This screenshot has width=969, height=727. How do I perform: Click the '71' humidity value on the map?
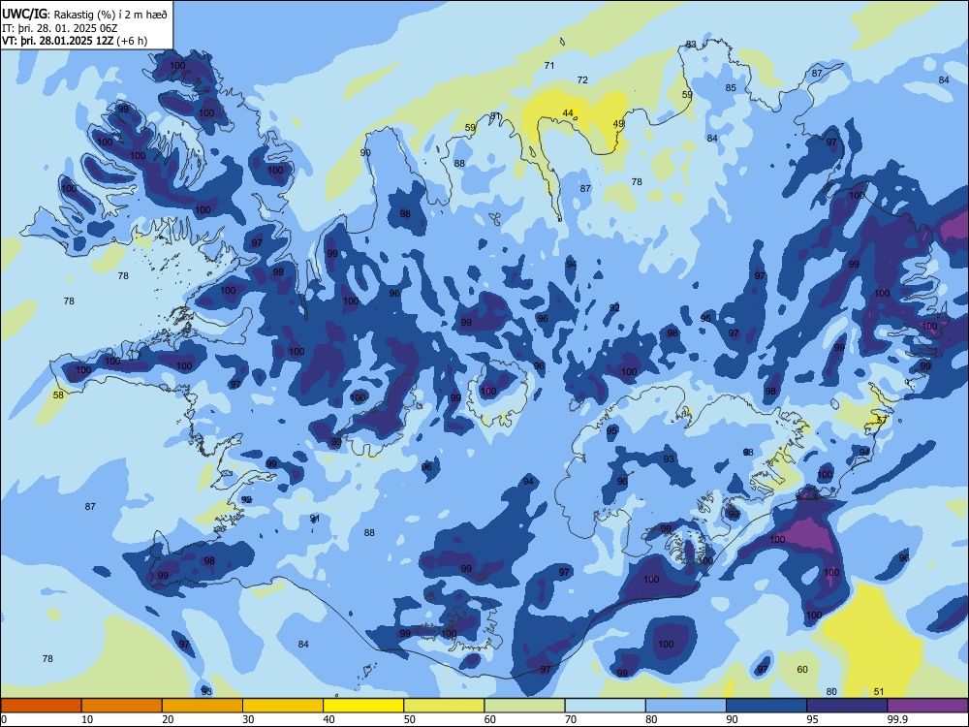[549, 66]
